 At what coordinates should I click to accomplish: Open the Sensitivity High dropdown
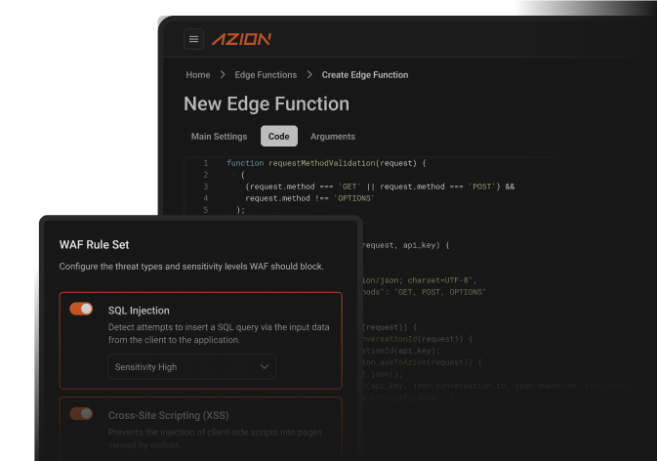pyautogui.click(x=192, y=366)
